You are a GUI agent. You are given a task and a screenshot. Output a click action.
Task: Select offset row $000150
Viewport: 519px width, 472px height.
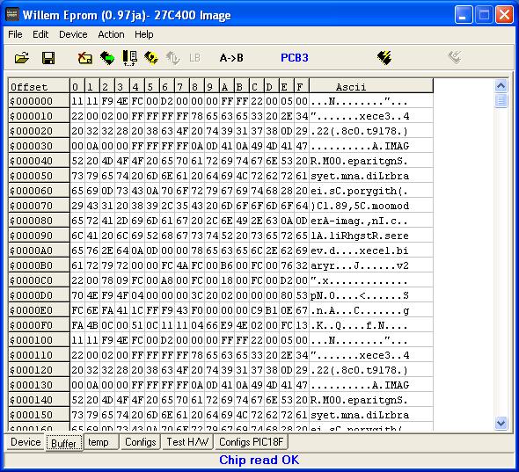39,415
